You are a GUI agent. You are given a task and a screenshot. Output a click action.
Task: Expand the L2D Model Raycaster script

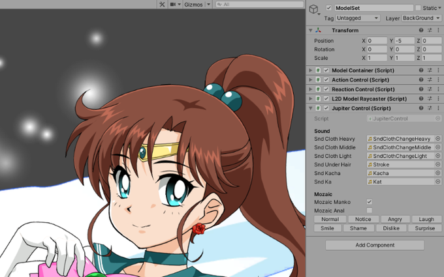point(310,98)
